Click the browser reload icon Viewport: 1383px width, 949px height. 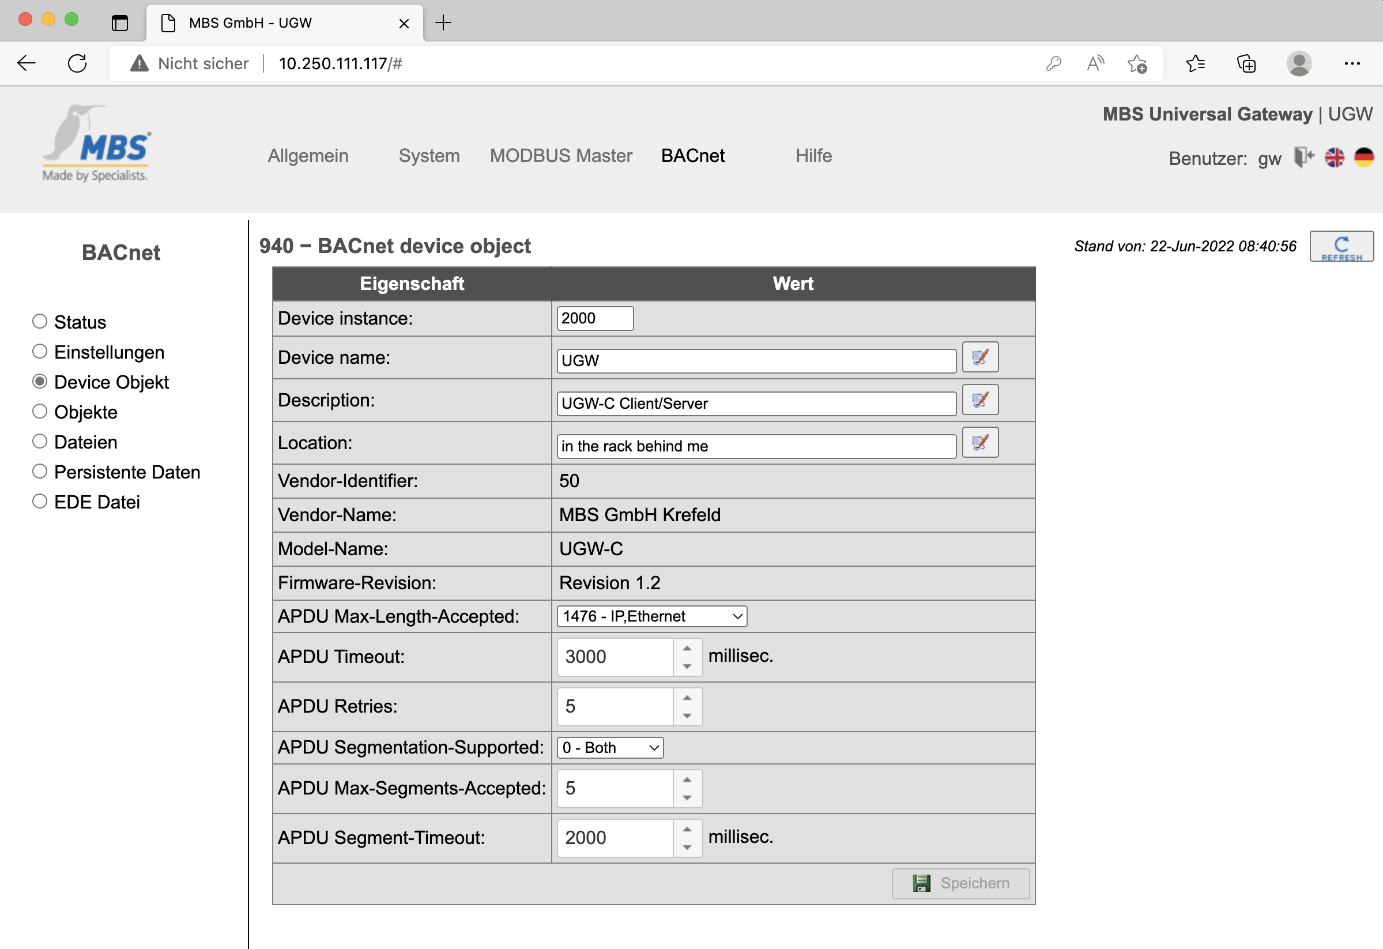(x=77, y=63)
